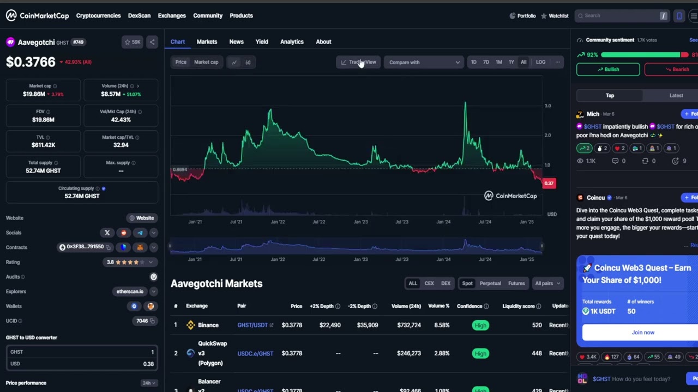Open the All pairs dropdown

(547, 283)
